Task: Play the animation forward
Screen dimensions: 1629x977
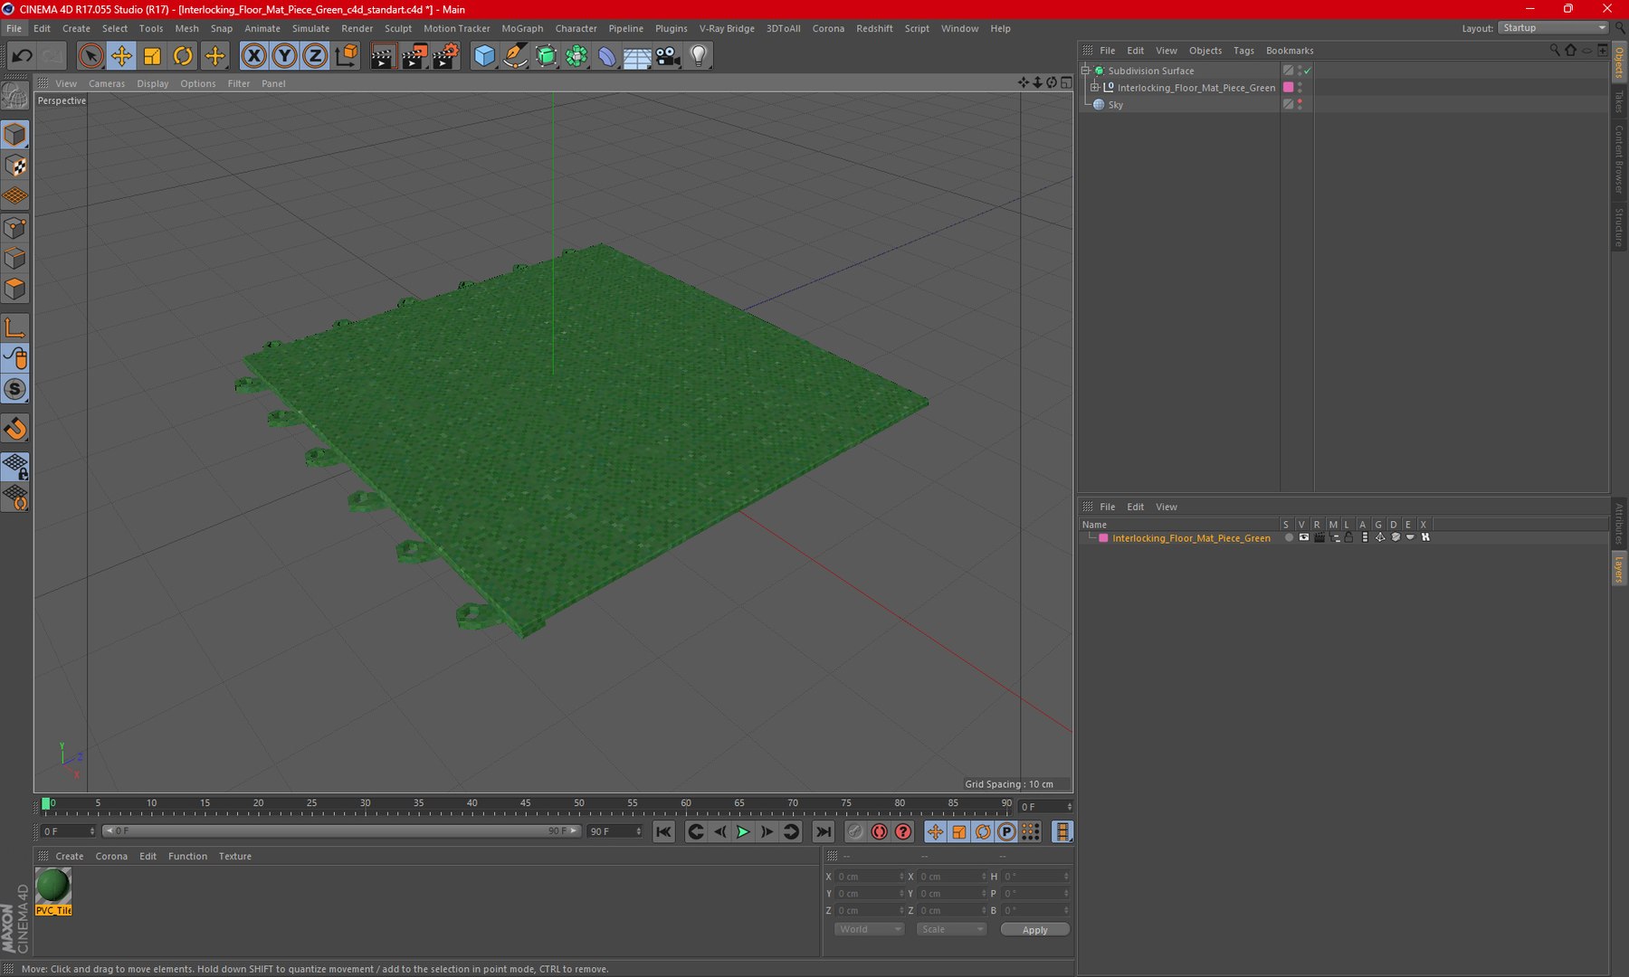Action: (743, 831)
